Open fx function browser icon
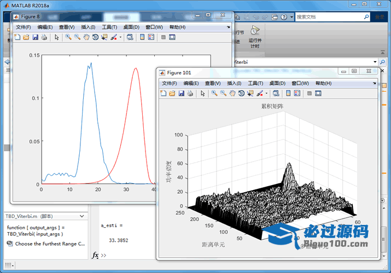The height and width of the screenshot is (273, 391). [x=95, y=256]
